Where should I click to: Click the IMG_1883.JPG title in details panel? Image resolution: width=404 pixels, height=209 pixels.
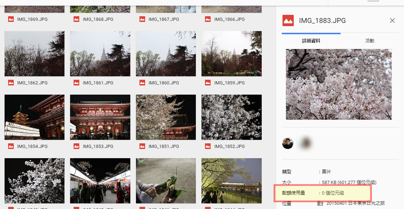point(322,20)
